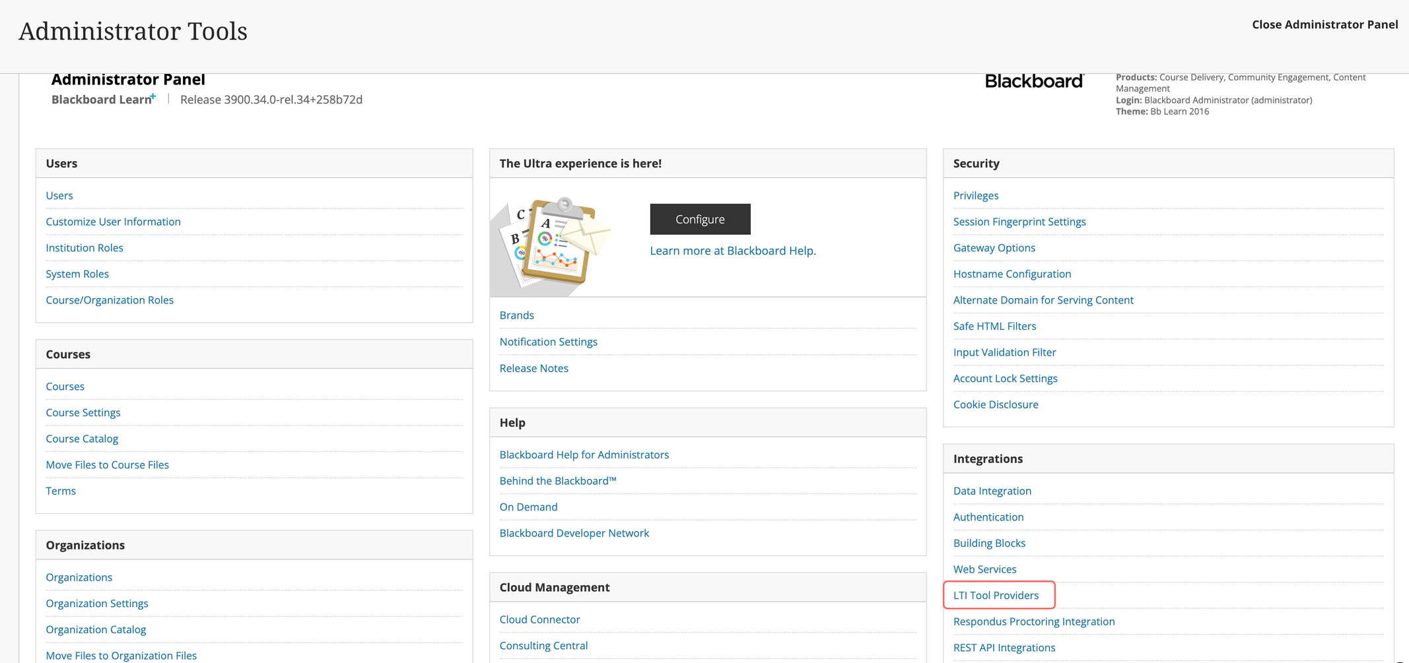This screenshot has width=1409, height=663.
Task: Open REST API Integrations
Action: coord(1004,648)
